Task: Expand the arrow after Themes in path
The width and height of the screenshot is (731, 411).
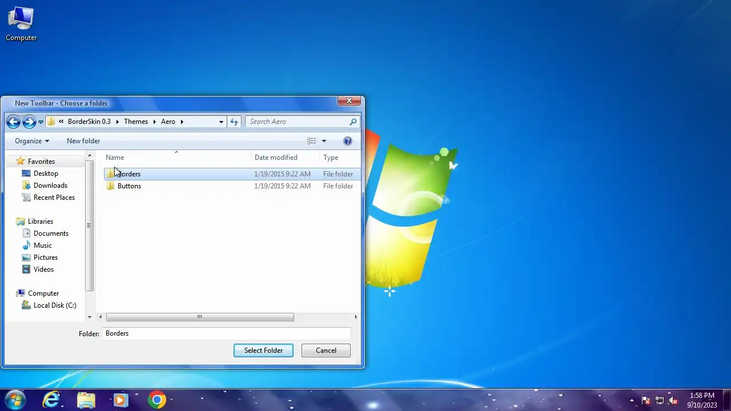Action: pos(154,122)
